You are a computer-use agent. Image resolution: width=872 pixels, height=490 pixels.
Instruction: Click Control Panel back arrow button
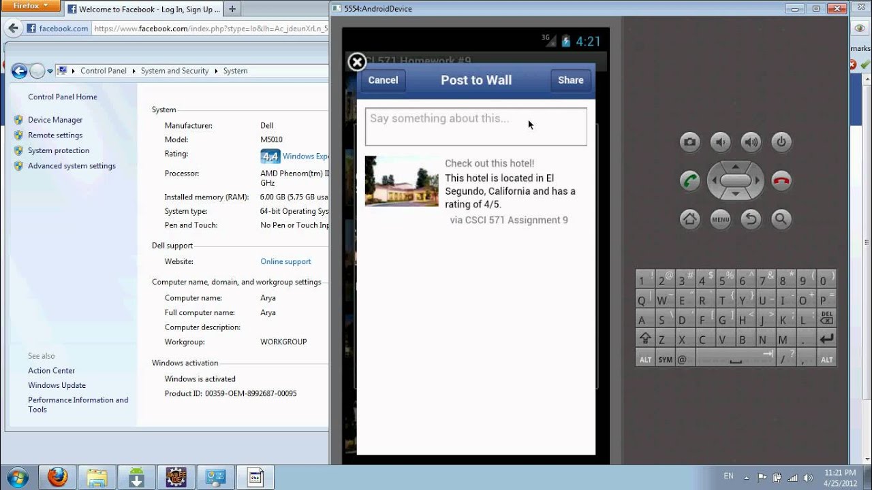click(19, 71)
